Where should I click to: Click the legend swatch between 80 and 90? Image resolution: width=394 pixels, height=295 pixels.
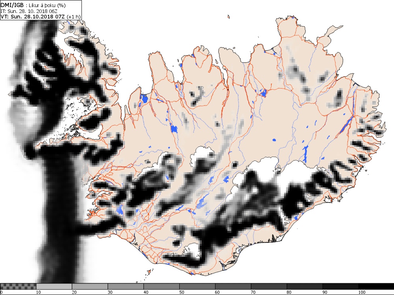(x=305, y=286)
